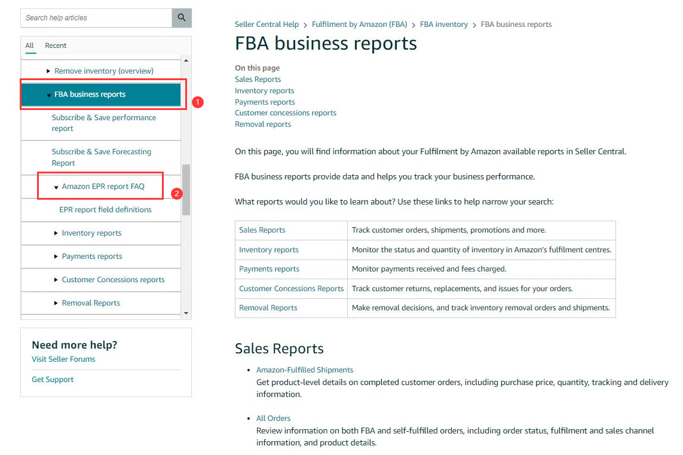
Task: Expand Customer Concessions reports triangle in sidebar
Action: tap(56, 280)
